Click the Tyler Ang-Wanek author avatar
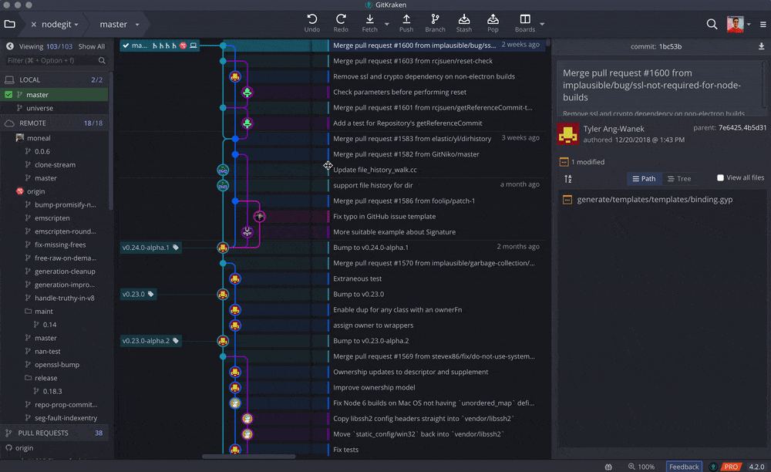This screenshot has height=472, width=771. coord(568,133)
